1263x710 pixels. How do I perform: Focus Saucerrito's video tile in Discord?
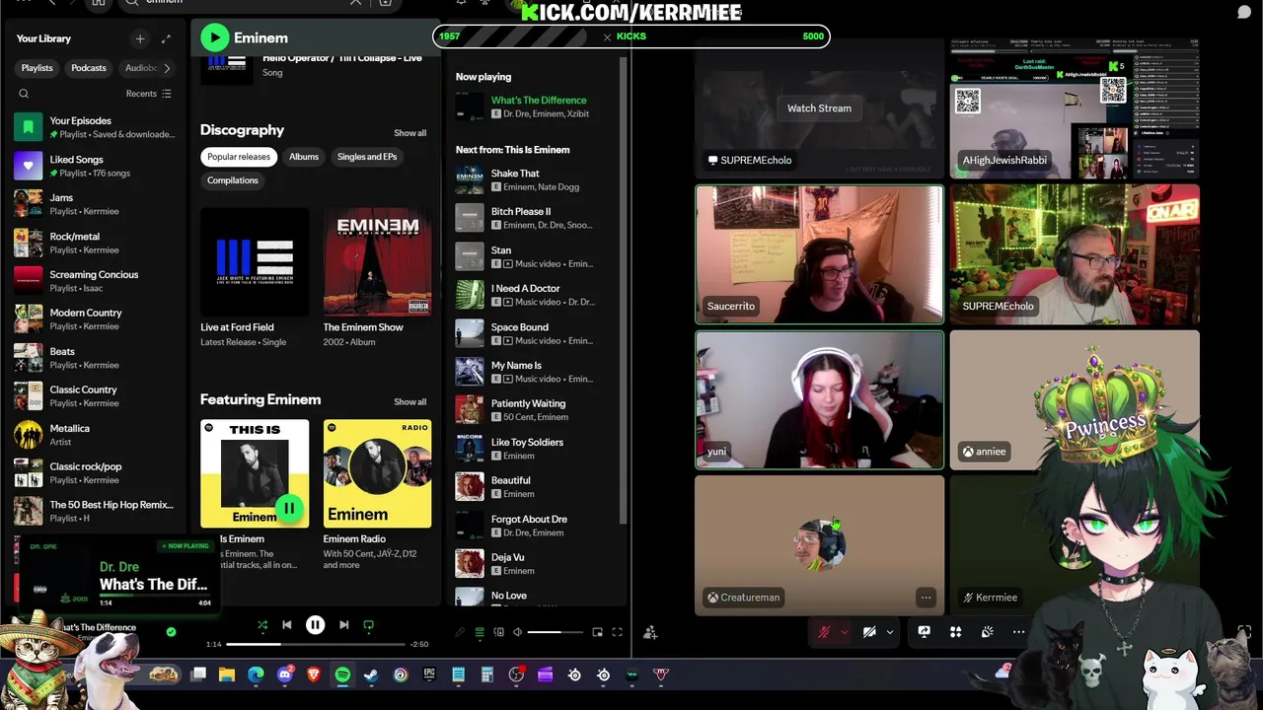819,254
